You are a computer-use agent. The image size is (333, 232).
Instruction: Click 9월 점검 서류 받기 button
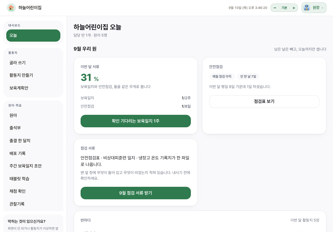[136, 193]
